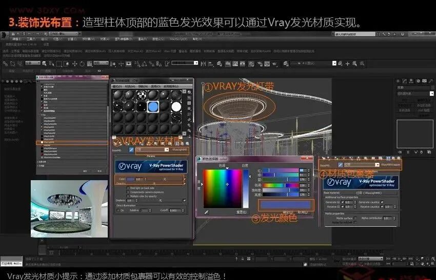This screenshot has height=280, width=436.
Task: Click the Bind to Space Warp tool
Action: click(x=19, y=64)
